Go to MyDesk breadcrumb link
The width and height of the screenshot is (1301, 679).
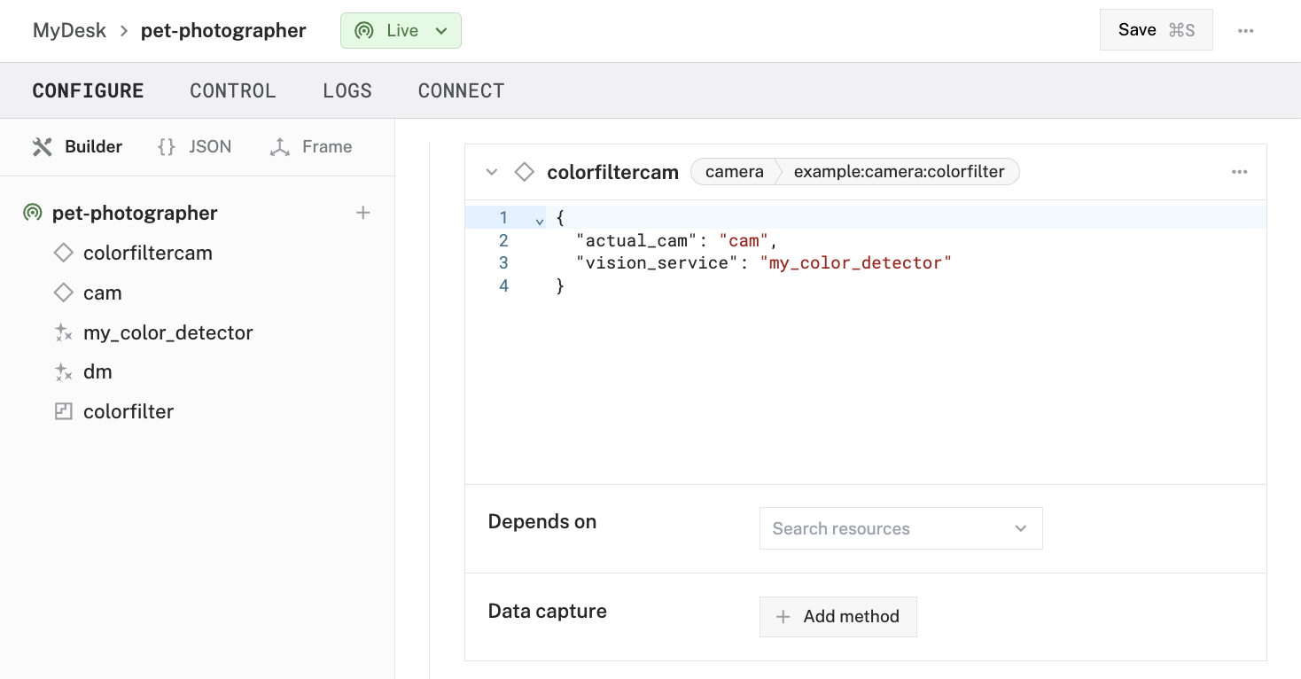click(69, 30)
